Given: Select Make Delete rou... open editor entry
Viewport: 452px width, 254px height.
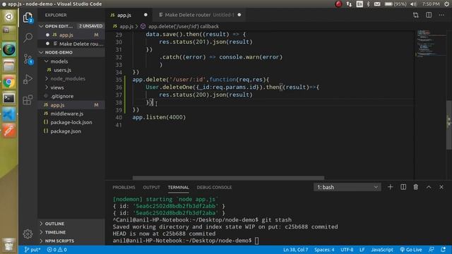Looking at the screenshot, I should point(71,44).
